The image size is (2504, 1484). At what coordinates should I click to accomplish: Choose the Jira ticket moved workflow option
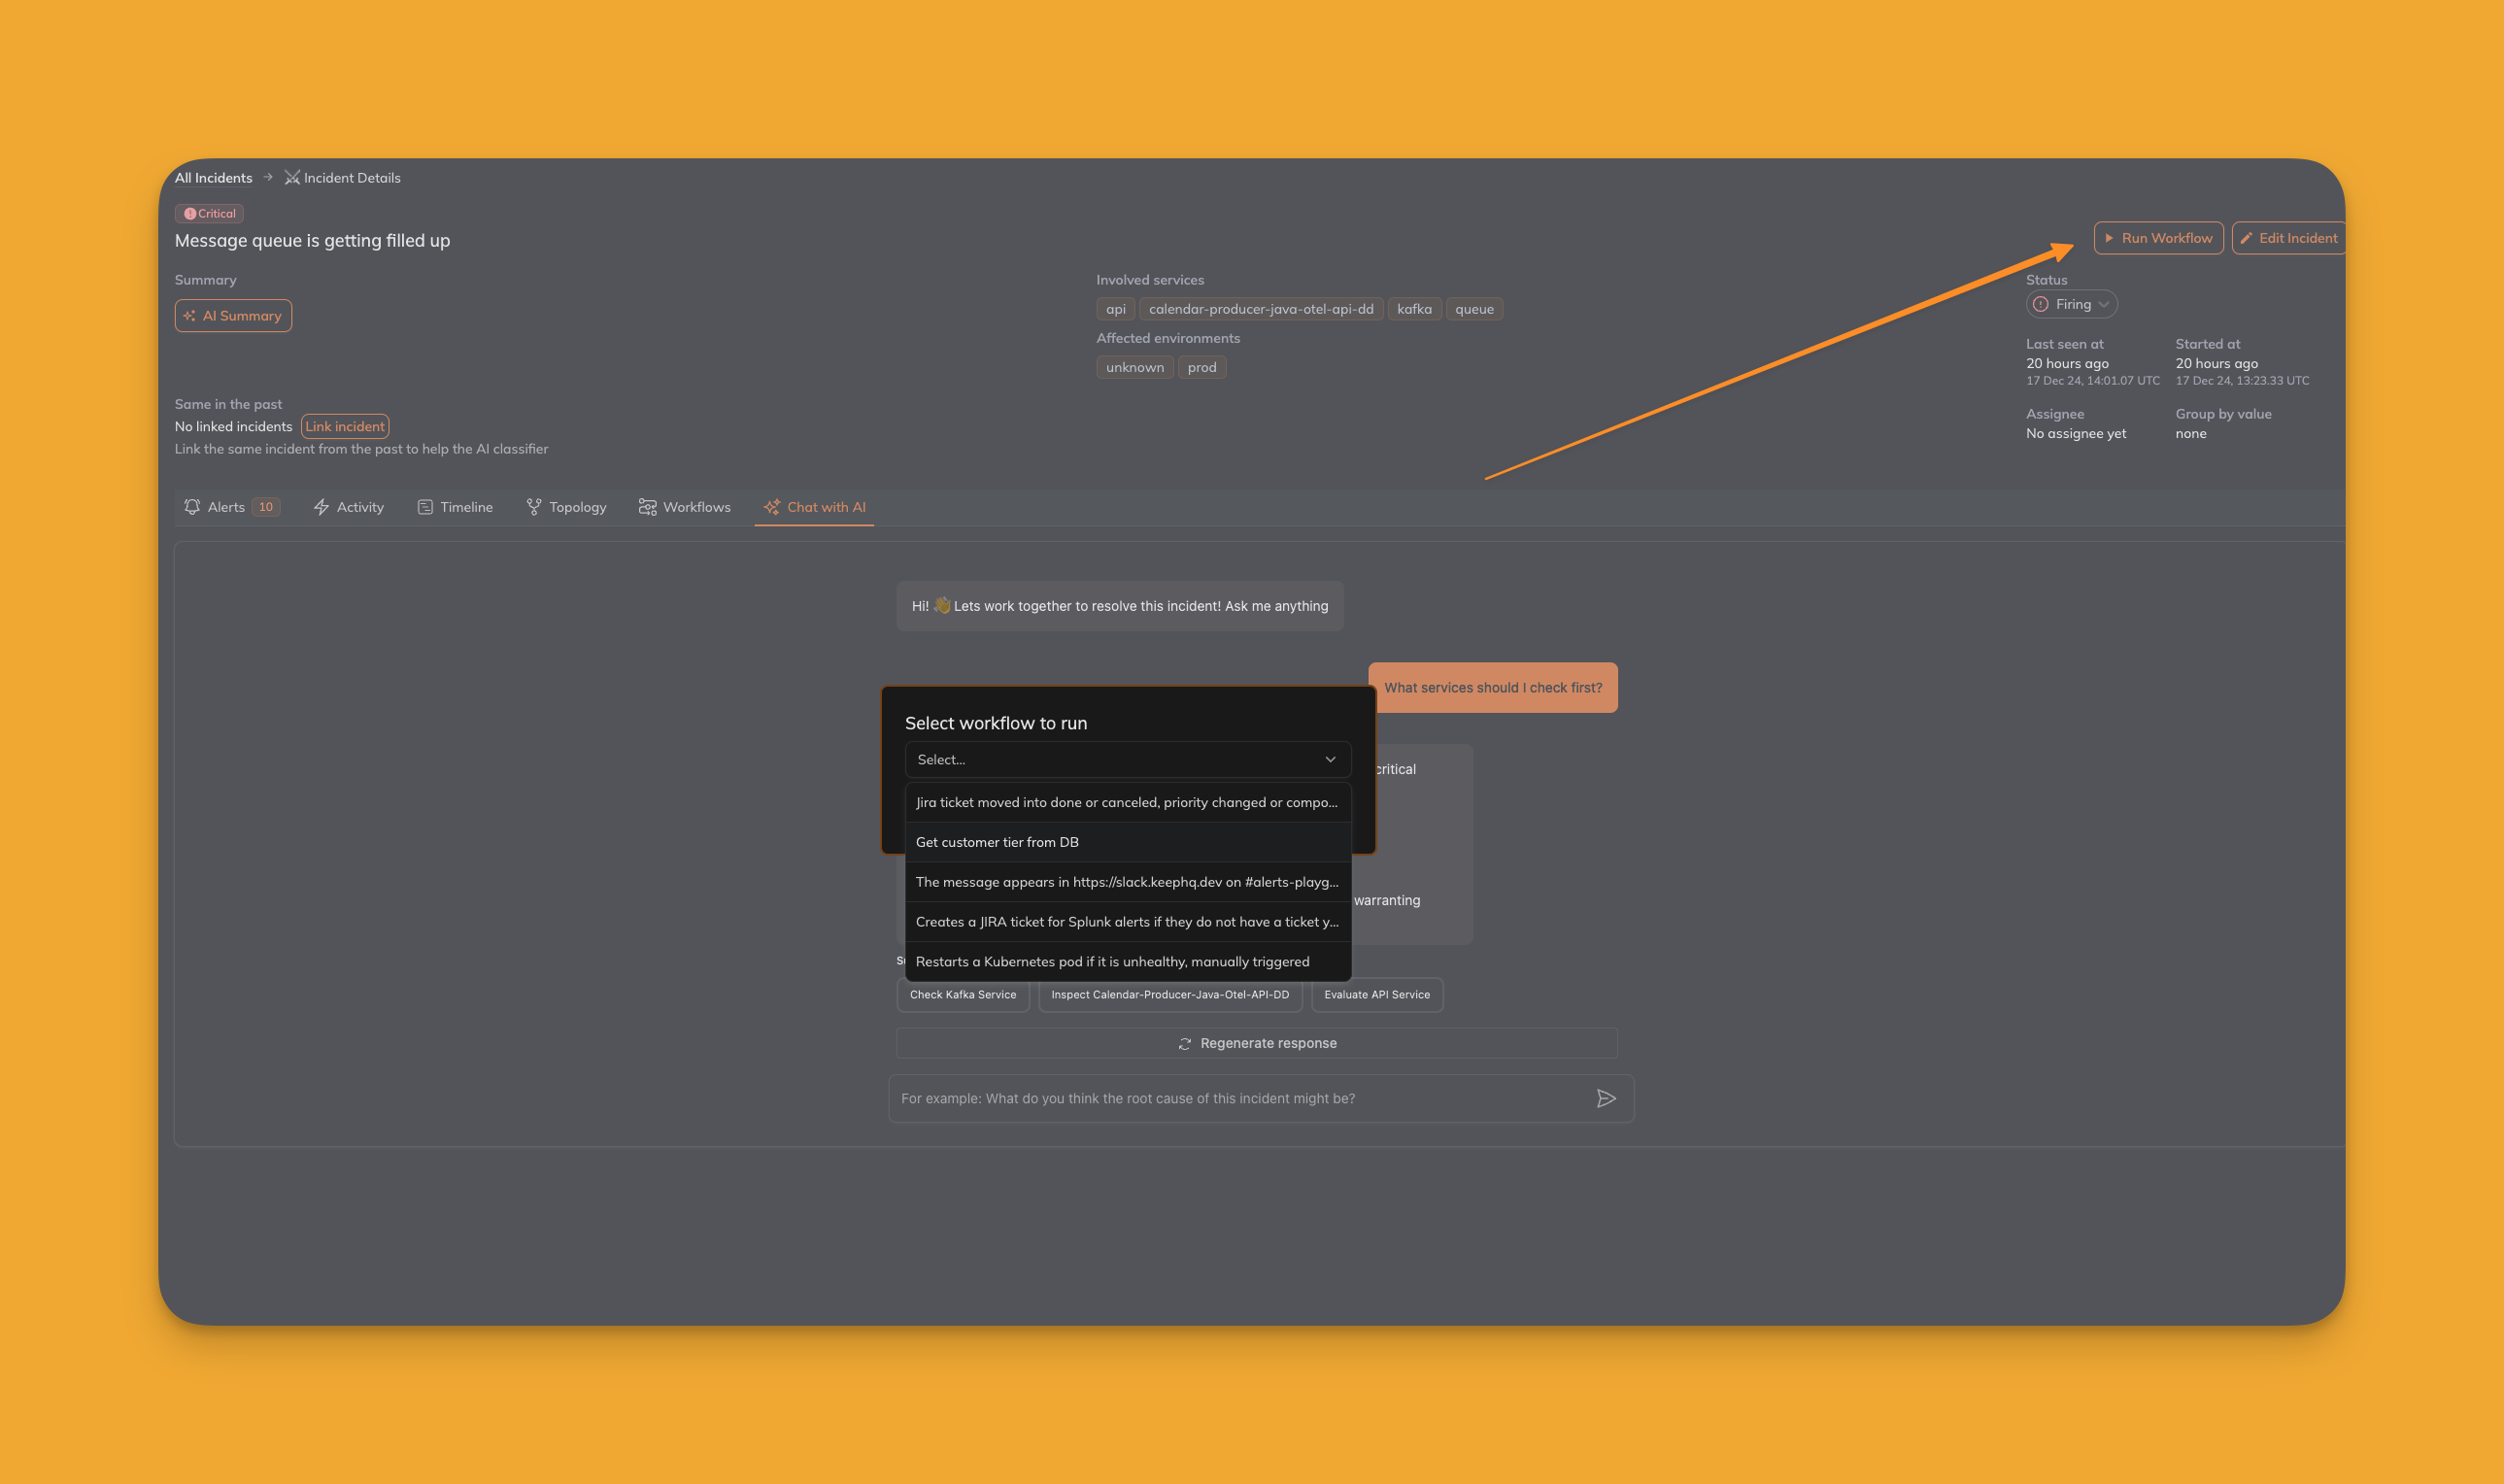point(1127,802)
